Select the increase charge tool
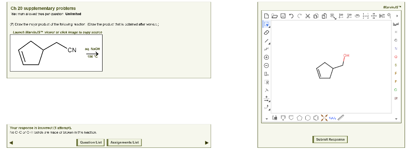The image size is (407, 153). (x=267, y=57)
